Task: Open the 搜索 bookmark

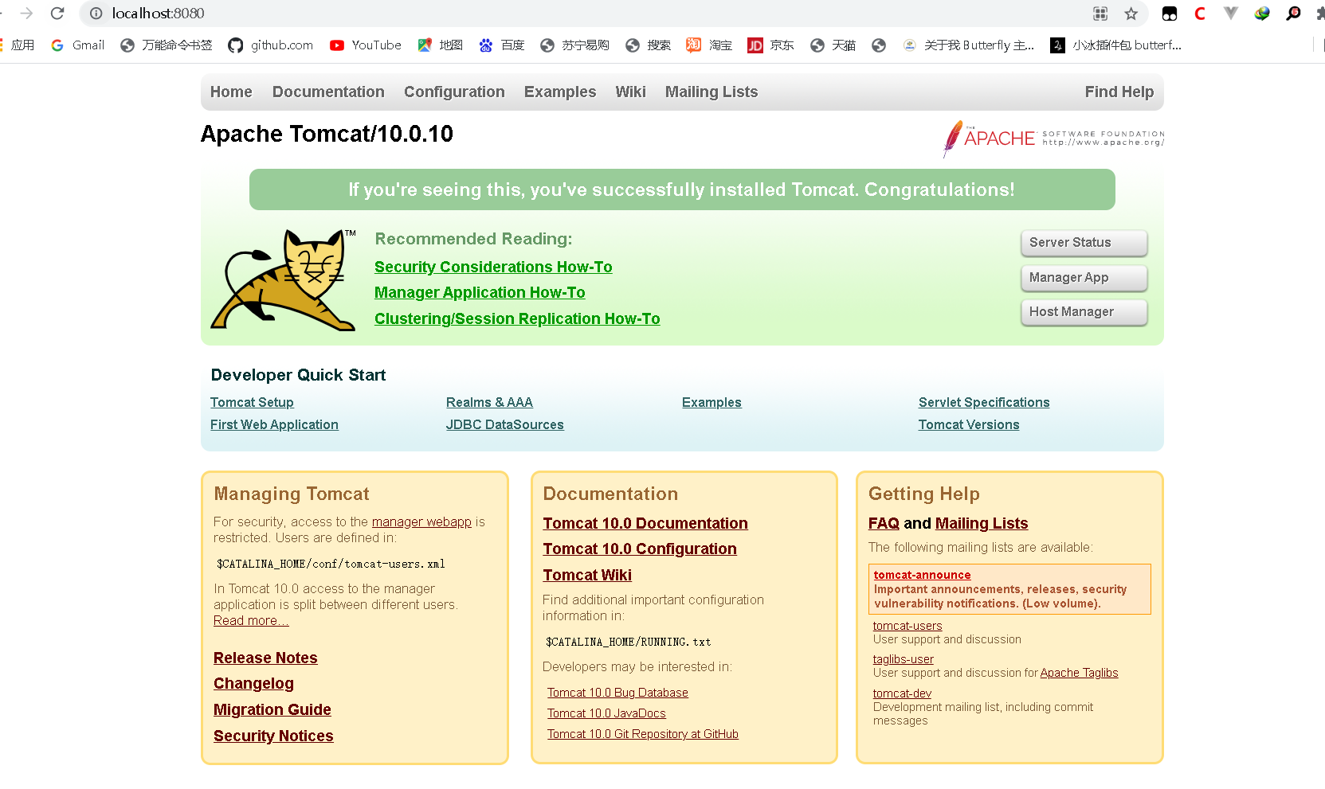Action: click(649, 45)
